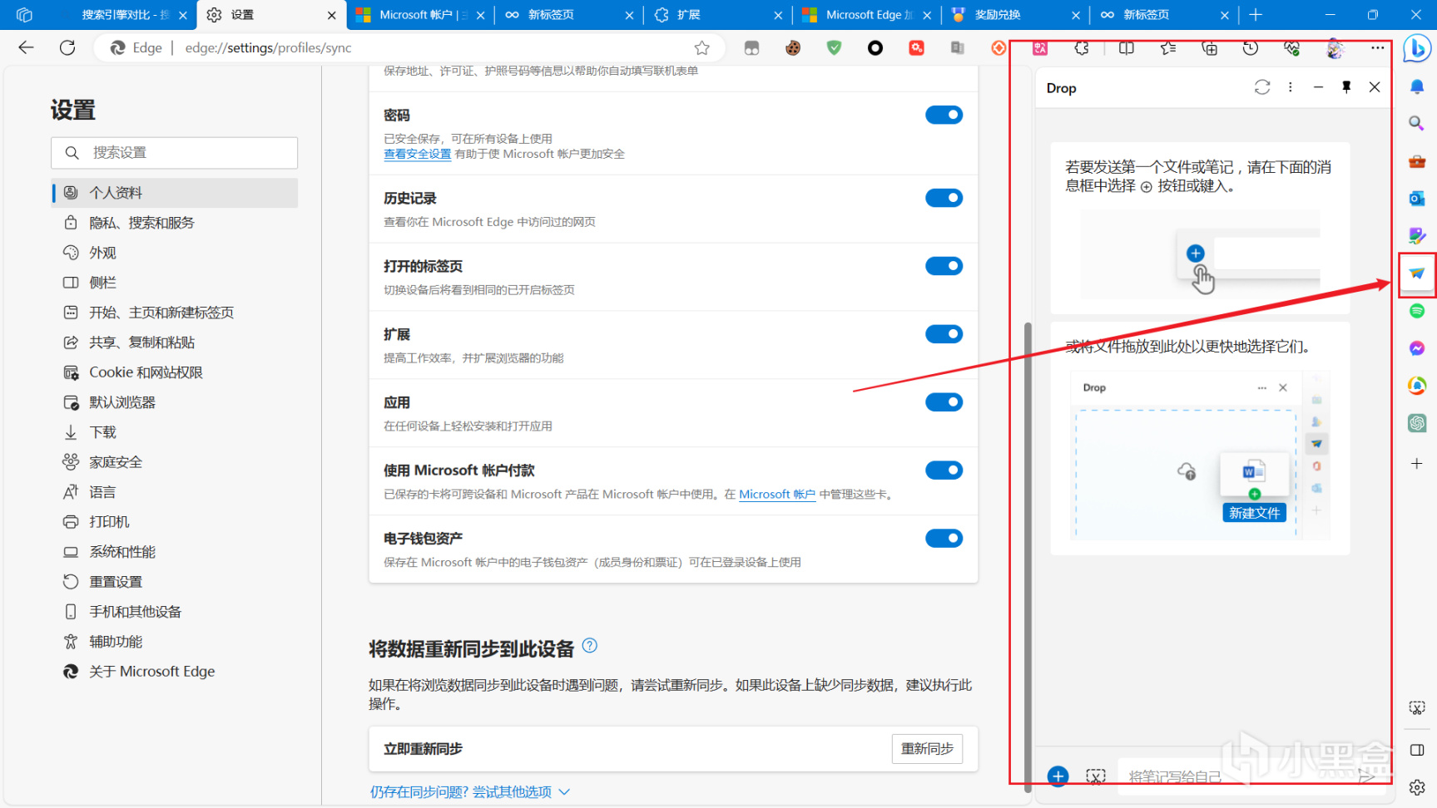1437x808 pixels.
Task: Open Spotify from the Edge sidebar
Action: click(1417, 311)
